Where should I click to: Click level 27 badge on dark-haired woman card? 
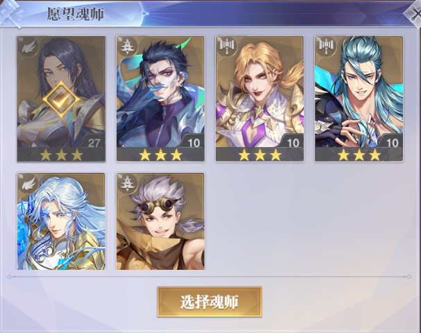[94, 143]
